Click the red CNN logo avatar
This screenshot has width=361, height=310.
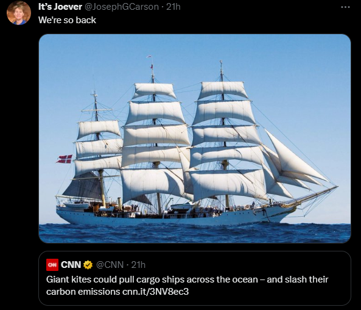[x=52, y=265]
